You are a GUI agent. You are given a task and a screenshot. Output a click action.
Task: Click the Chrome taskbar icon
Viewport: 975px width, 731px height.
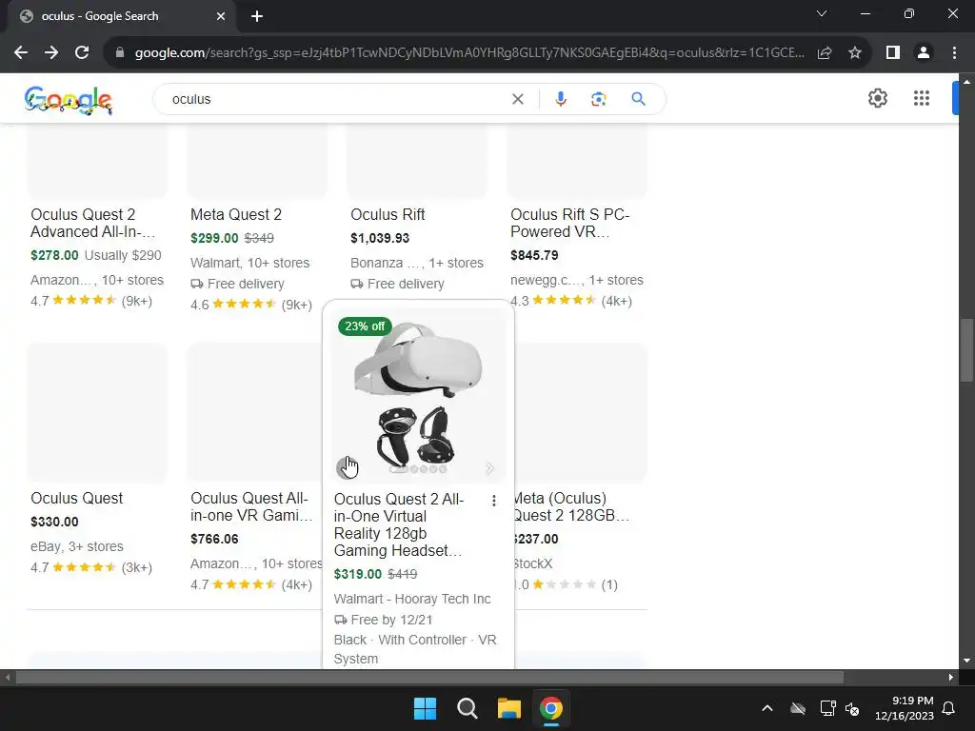(x=551, y=708)
